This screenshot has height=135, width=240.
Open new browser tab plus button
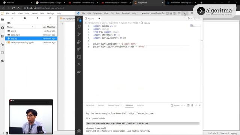[x=201, y=3]
